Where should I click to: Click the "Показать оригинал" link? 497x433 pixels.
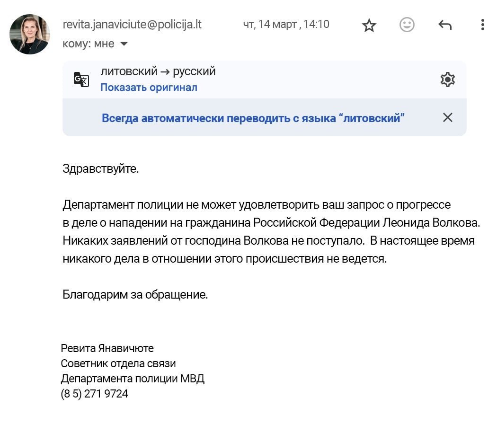point(149,88)
